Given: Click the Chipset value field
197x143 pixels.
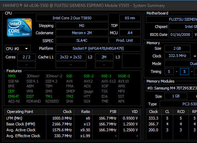Looking at the screenshot, I should click(x=183, y=27).
